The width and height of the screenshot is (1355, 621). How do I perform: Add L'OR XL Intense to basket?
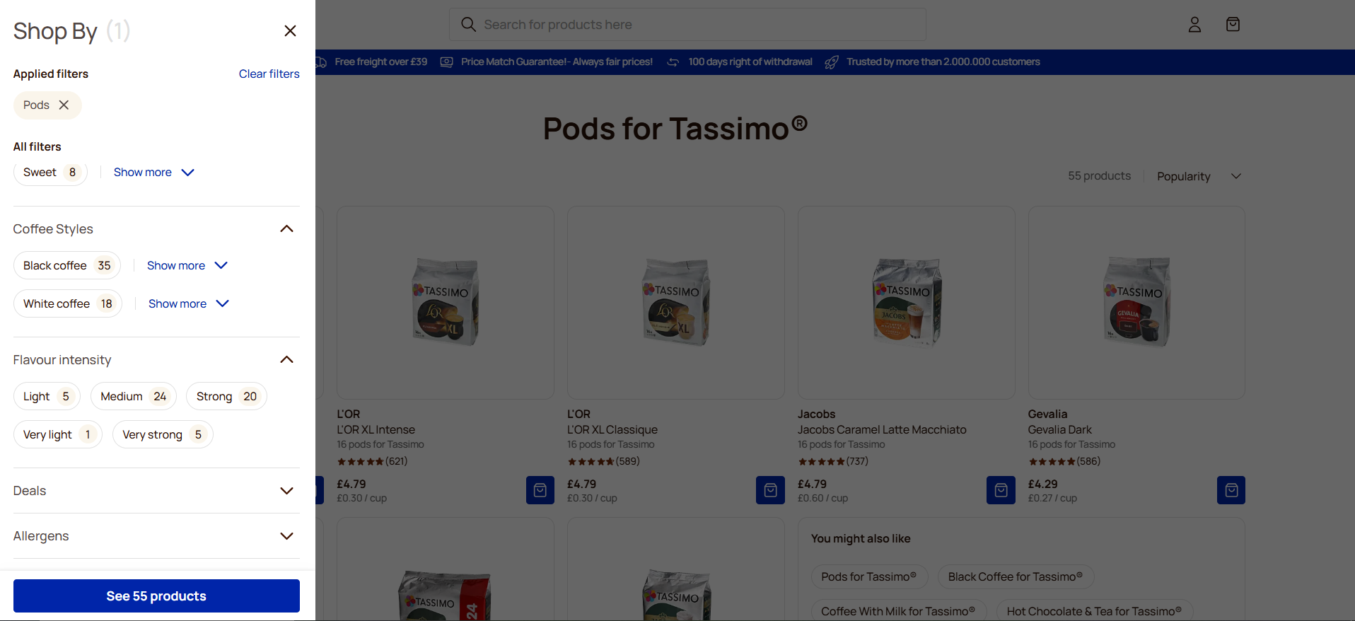pos(540,490)
